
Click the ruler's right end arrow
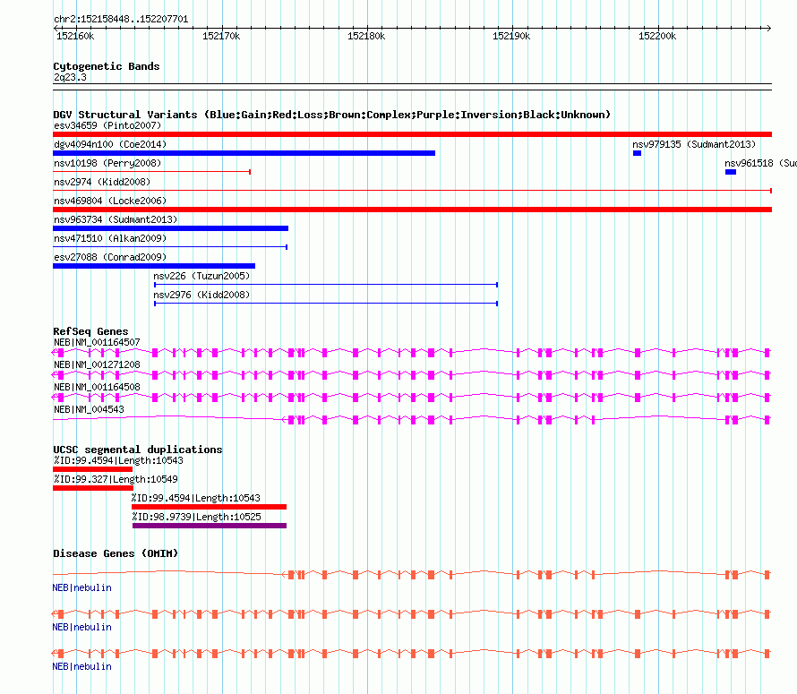tap(768, 28)
